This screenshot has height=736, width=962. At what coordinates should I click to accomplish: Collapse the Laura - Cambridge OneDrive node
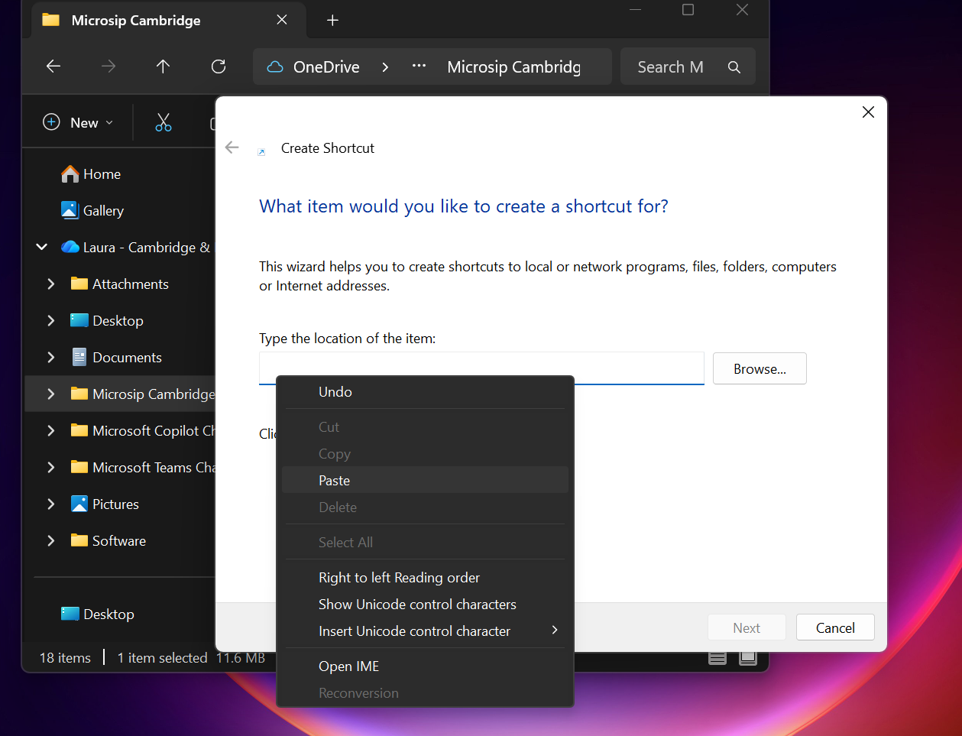(42, 247)
